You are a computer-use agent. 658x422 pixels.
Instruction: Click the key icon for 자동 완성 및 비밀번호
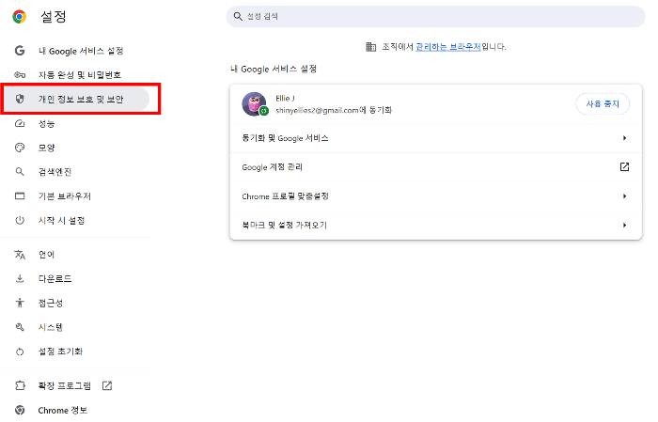click(x=20, y=74)
